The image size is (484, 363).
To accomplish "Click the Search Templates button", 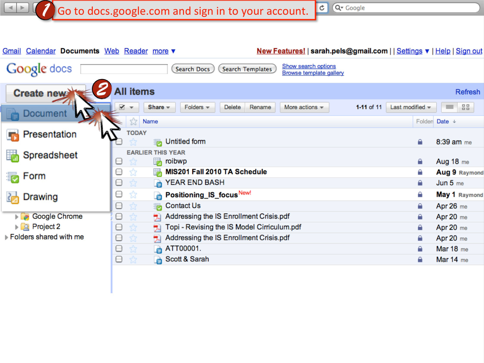I will coord(247,69).
